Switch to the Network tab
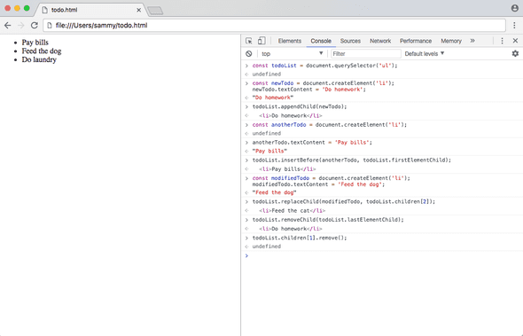 (380, 41)
